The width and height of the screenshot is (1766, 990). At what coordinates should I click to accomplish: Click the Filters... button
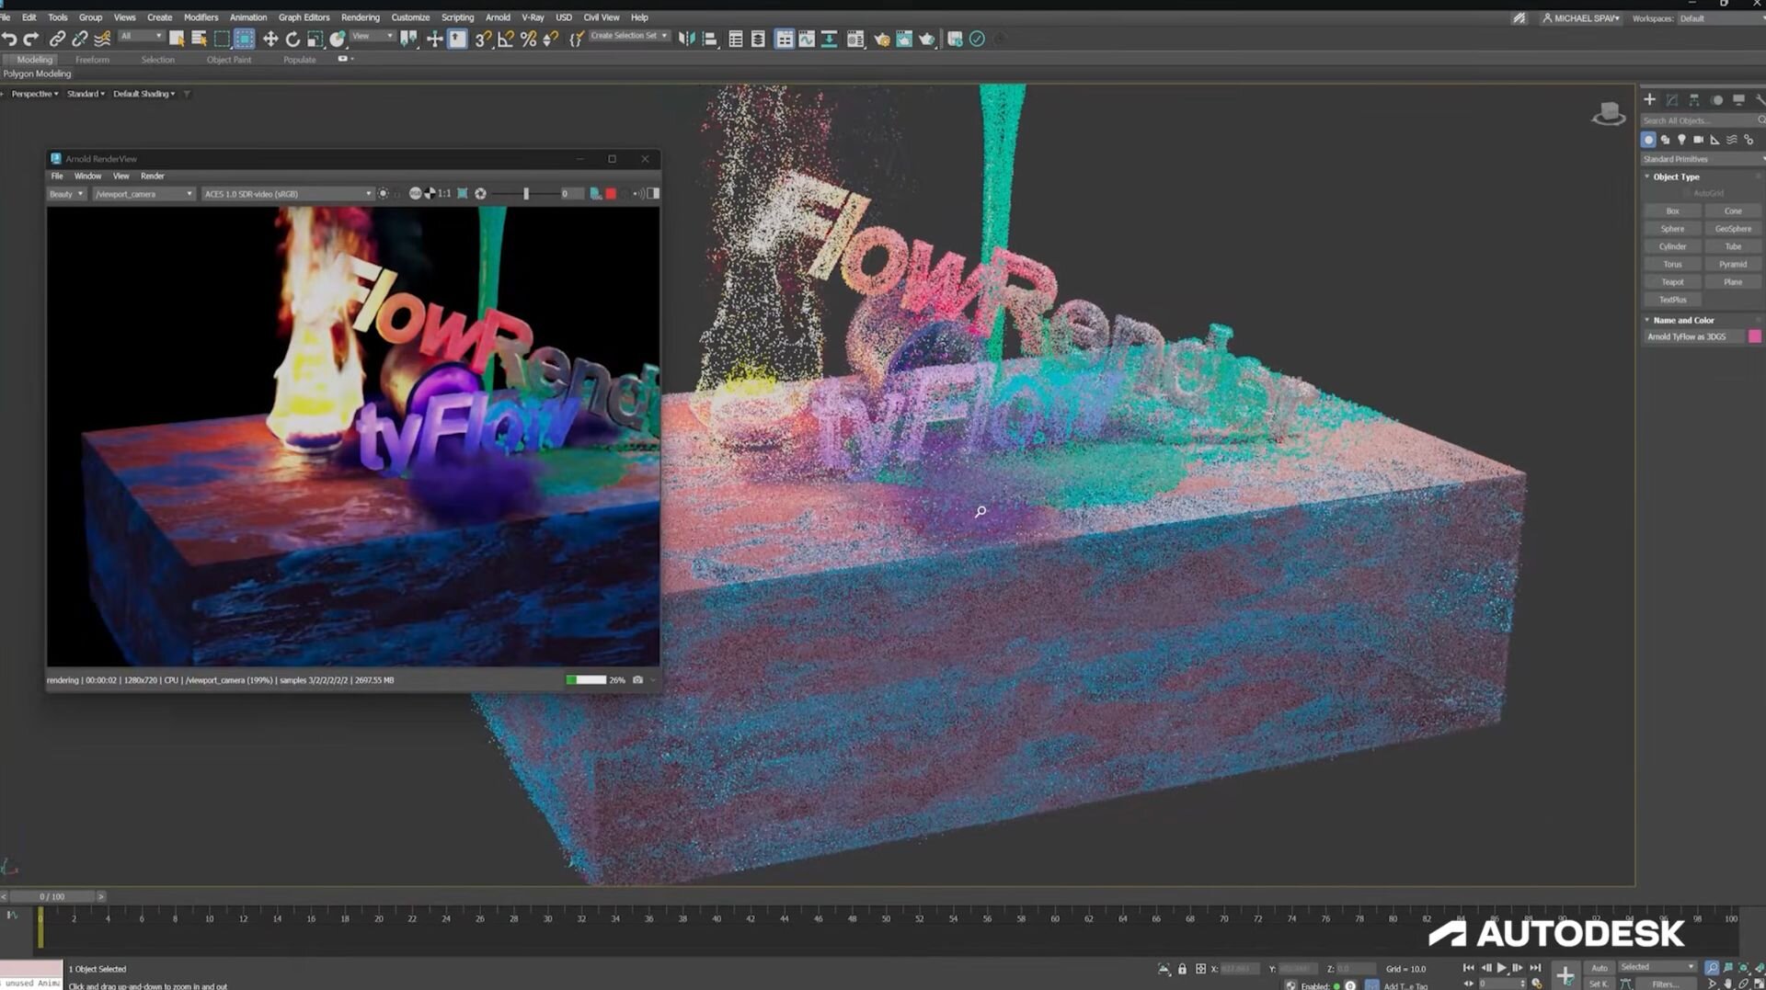[1666, 984]
